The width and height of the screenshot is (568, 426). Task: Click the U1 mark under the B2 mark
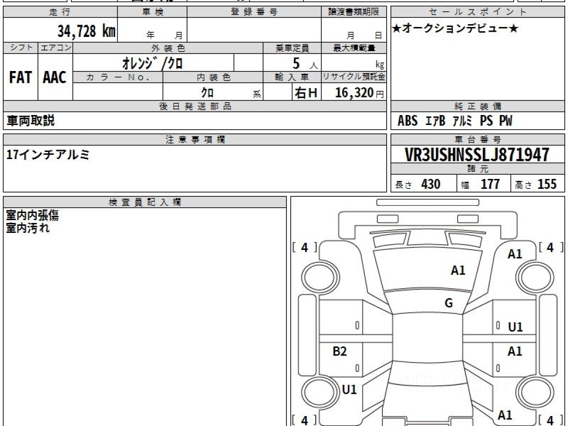[x=349, y=390]
